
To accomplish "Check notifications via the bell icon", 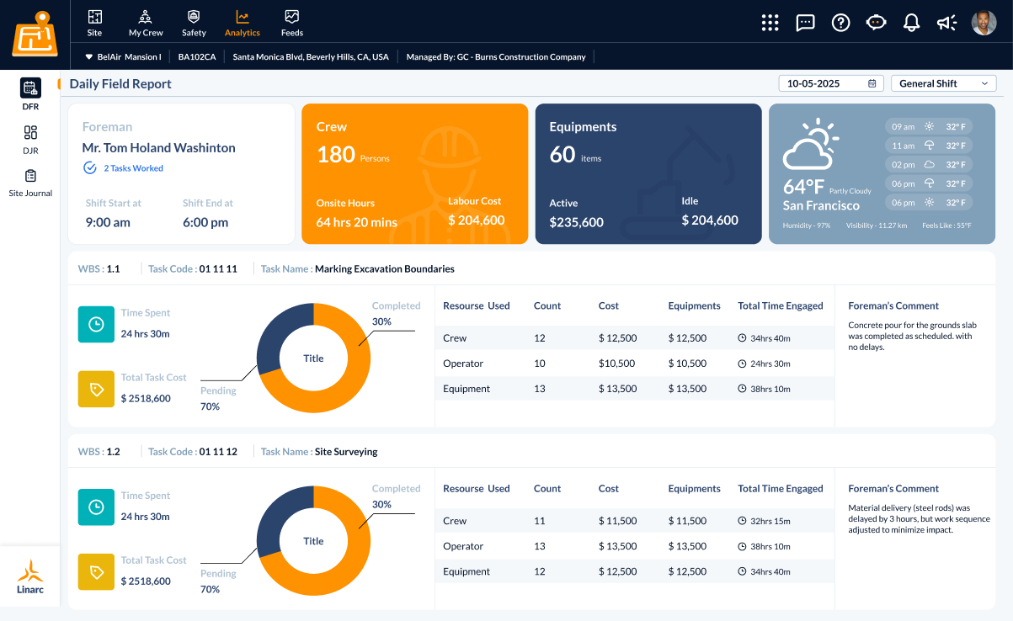I will coord(911,23).
